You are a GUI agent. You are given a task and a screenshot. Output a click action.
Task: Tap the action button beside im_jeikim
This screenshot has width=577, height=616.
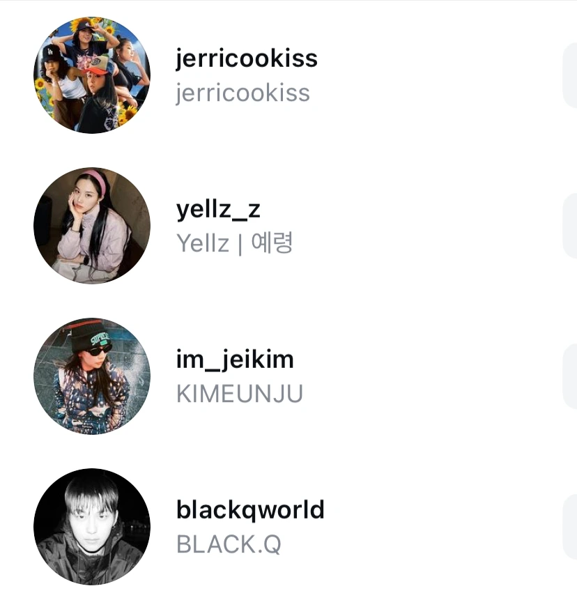tap(570, 376)
